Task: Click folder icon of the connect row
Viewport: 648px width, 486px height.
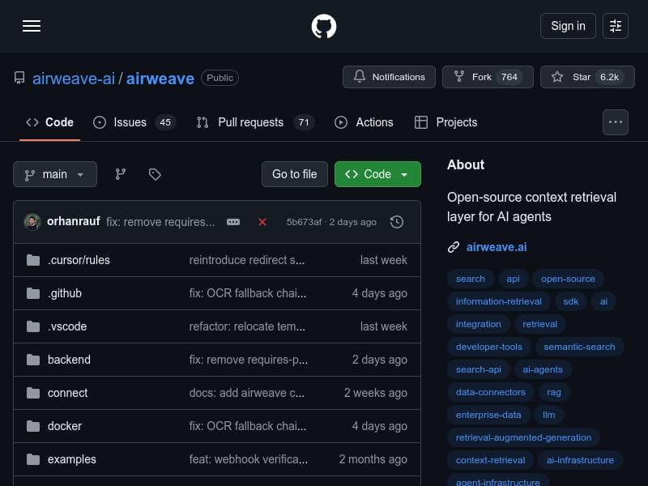Action: pyautogui.click(x=33, y=393)
